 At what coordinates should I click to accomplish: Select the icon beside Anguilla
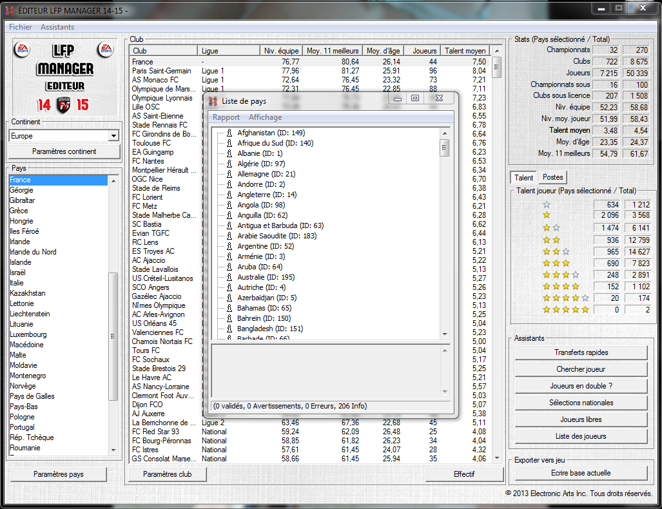pos(229,215)
